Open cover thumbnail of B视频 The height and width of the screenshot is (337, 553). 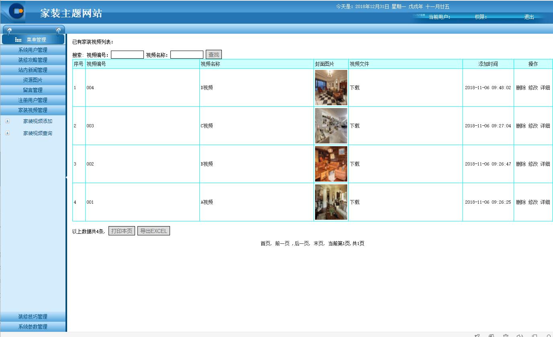[331, 164]
